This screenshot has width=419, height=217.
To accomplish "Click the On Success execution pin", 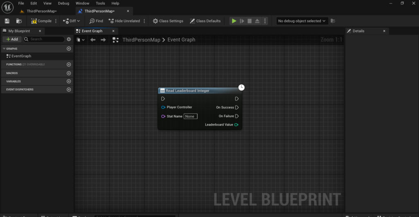I will coord(237,108).
